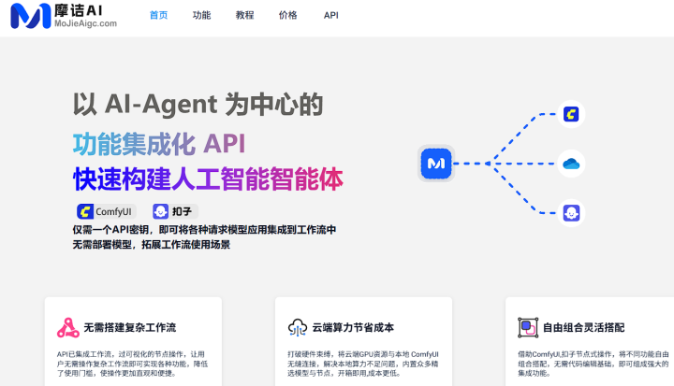Click the ComfyUI badge icon
The image size is (674, 386).
pyautogui.click(x=87, y=211)
